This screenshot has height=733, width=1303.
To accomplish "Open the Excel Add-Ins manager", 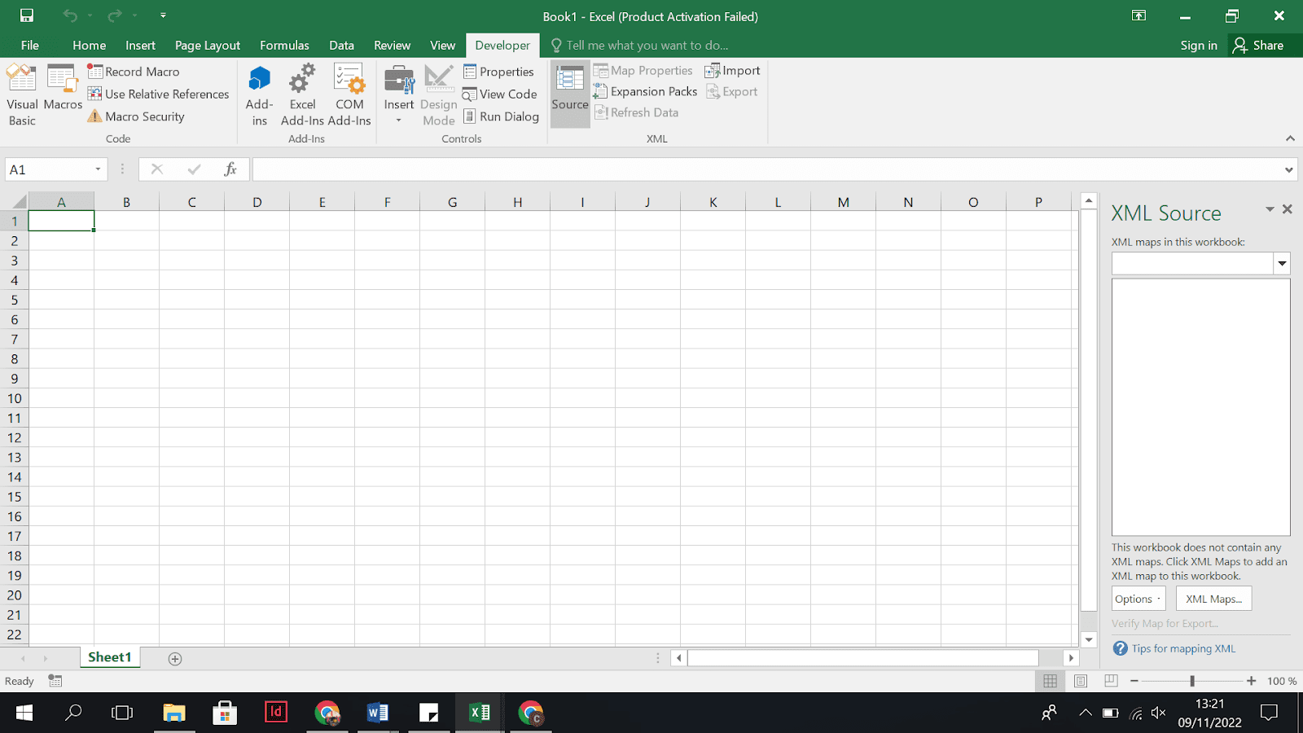I will (x=302, y=94).
